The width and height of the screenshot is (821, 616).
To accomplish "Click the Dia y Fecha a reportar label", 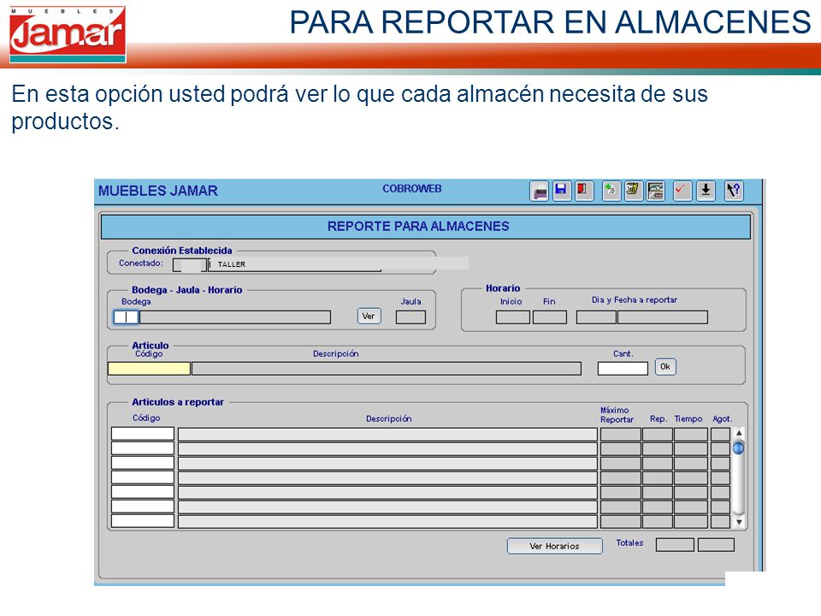I will pos(635,300).
